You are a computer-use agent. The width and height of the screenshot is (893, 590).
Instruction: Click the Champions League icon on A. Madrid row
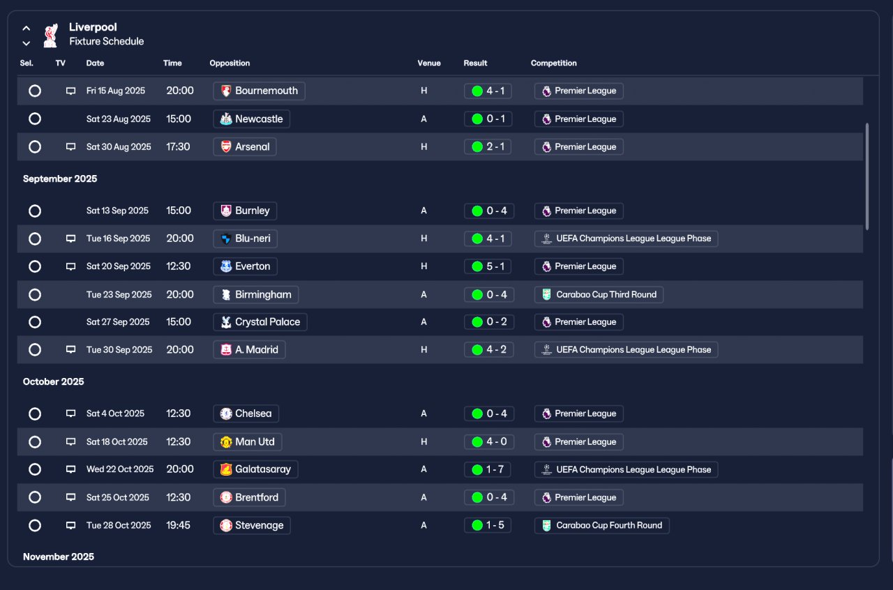(546, 349)
